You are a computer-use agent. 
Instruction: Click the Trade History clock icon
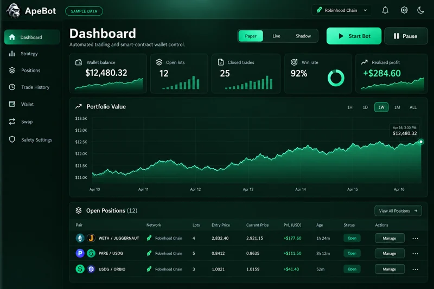(12, 87)
